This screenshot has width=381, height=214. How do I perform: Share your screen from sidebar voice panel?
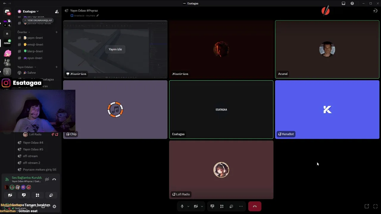24,195
